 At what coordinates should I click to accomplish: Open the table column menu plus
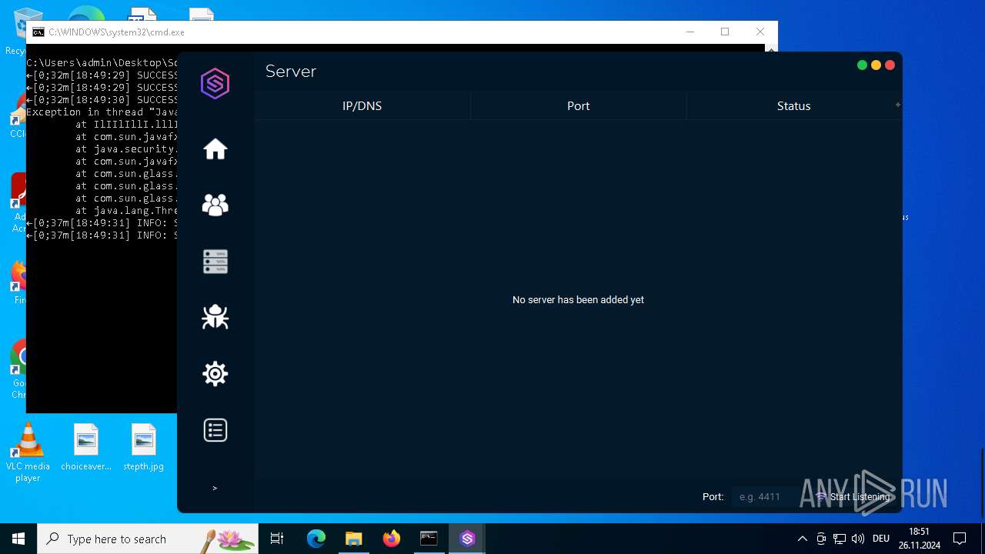(897, 105)
